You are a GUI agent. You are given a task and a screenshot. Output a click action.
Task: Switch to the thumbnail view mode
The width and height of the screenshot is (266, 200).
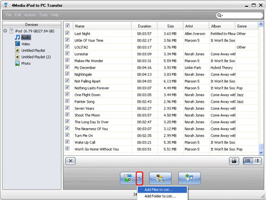point(257,161)
